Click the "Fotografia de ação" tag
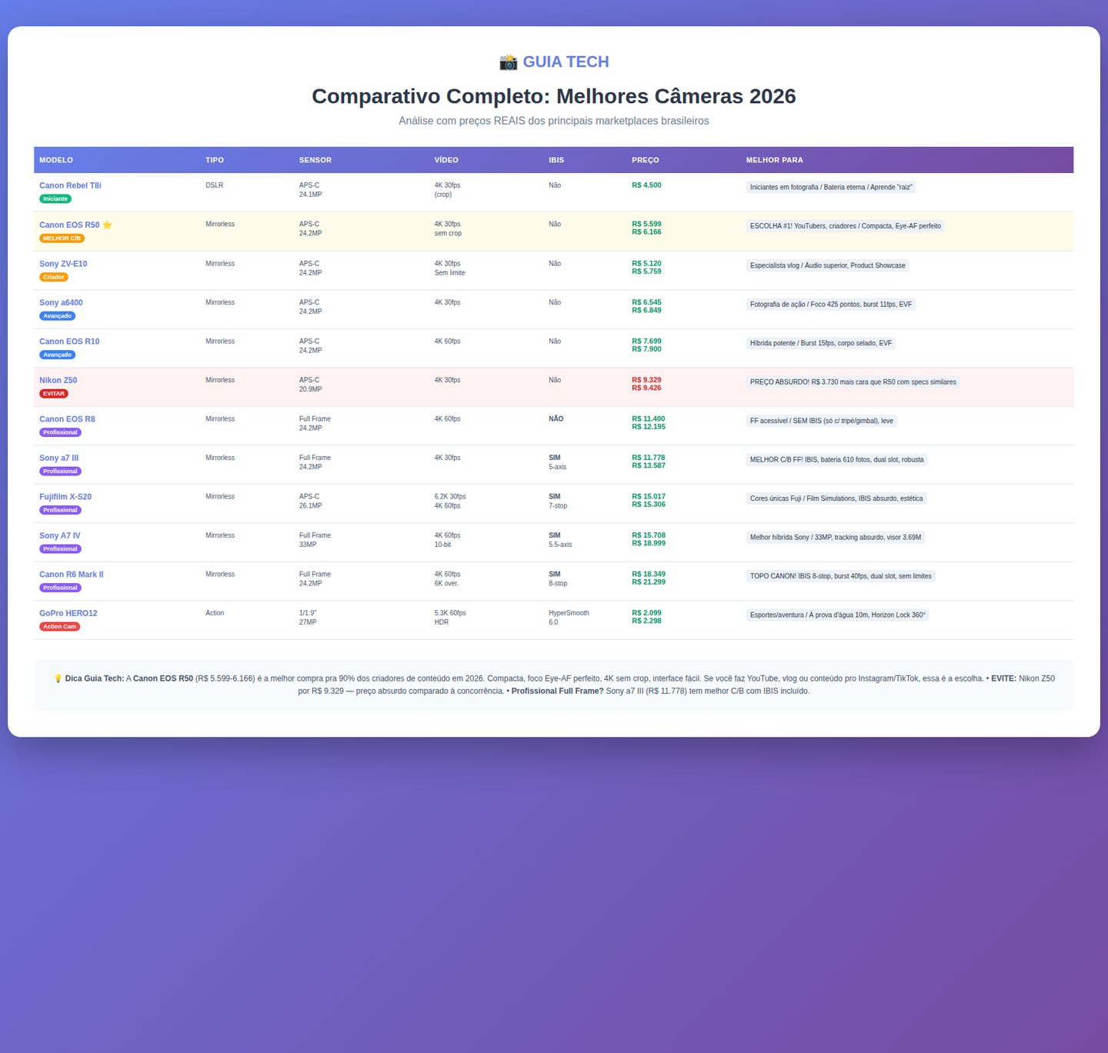Viewport: 1108px width, 1053px height. [x=831, y=305]
